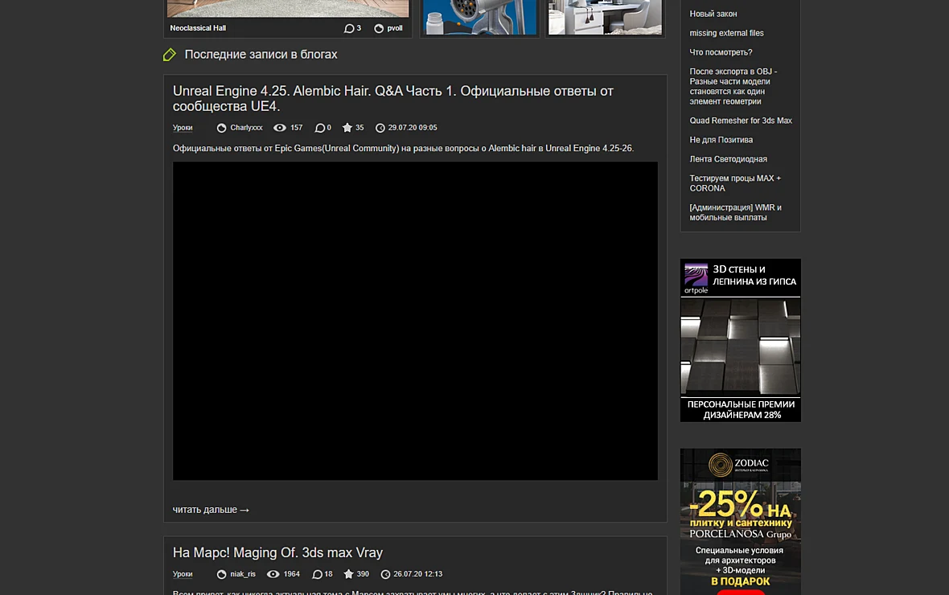Viewport: 949px width, 595px height.
Task: Play the embedded black video in the Unreal post
Action: click(x=415, y=321)
